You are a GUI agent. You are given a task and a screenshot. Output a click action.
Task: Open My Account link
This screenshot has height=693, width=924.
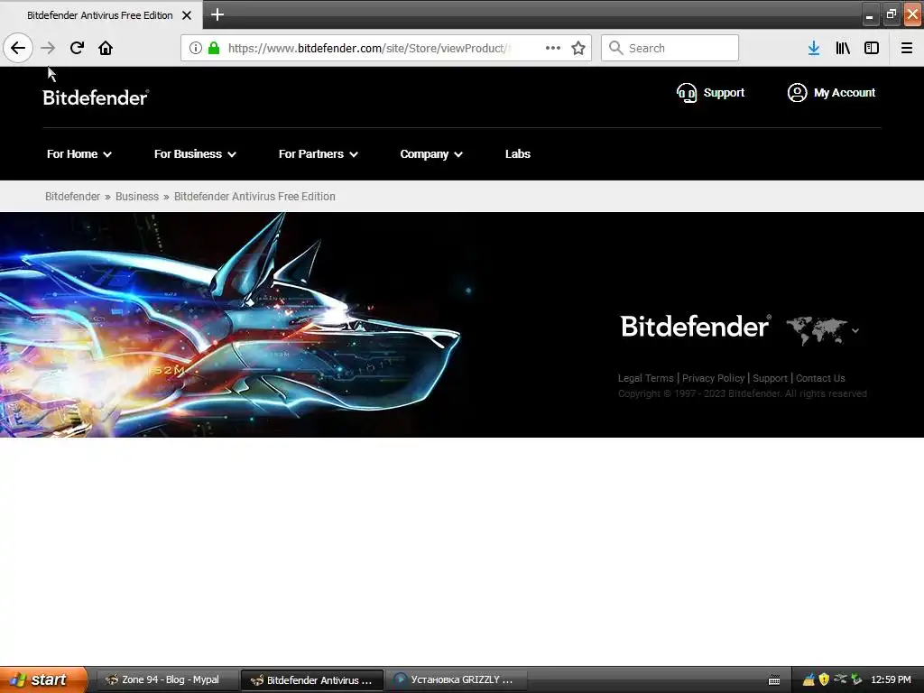845,93
